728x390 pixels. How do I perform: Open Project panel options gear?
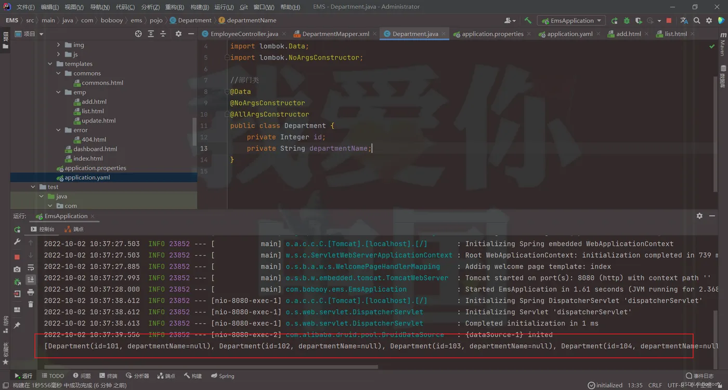pyautogui.click(x=178, y=34)
